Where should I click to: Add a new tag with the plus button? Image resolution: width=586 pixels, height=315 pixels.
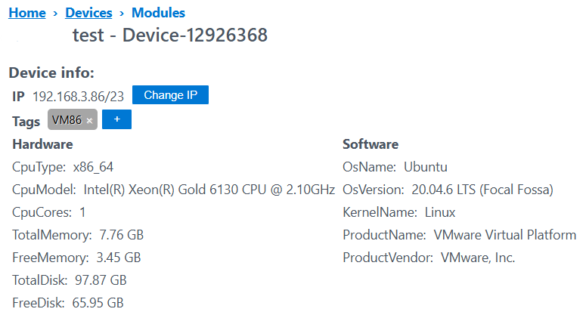coord(116,119)
